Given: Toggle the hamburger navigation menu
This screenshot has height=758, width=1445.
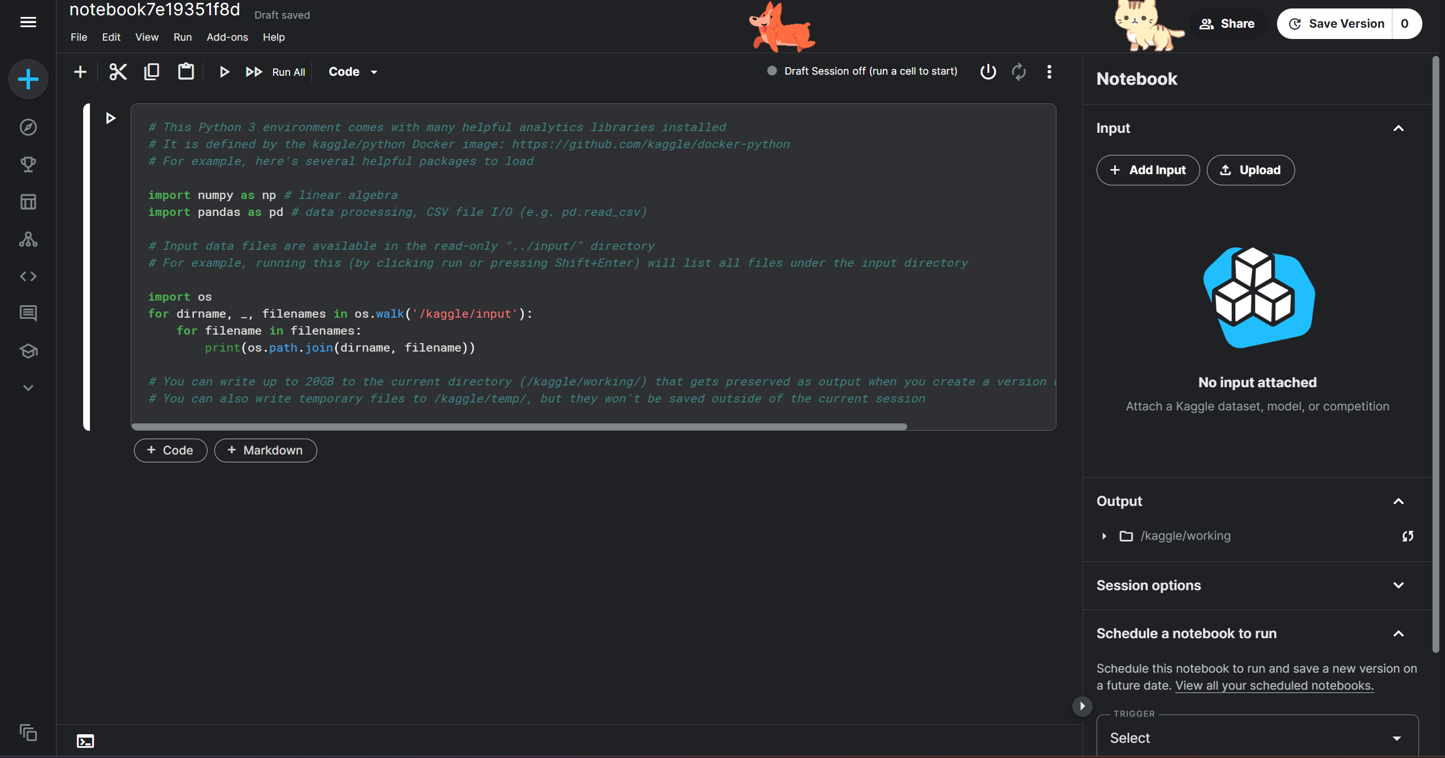Looking at the screenshot, I should (28, 23).
